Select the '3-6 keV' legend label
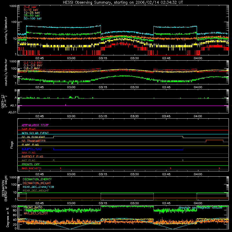This screenshot has height=232, width=232. point(30,7)
